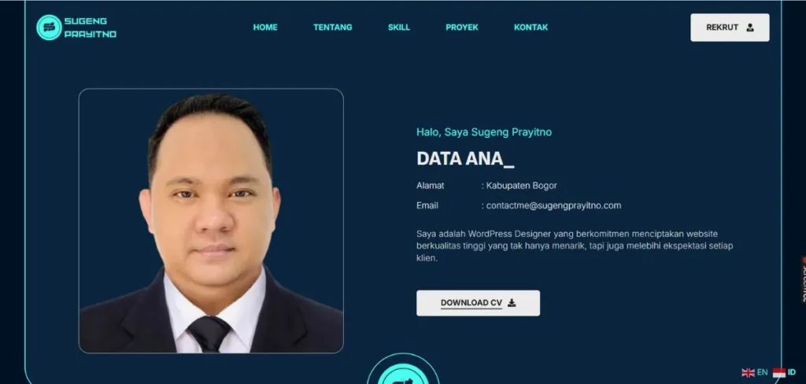
Task: Click the Download CV button
Action: [x=478, y=303]
